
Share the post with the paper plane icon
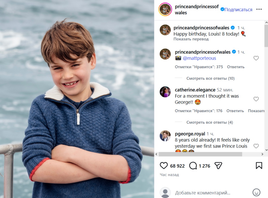tap(218, 166)
